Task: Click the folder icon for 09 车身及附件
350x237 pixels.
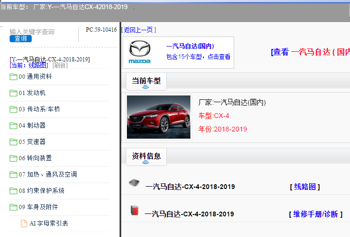Action: tap(13, 207)
